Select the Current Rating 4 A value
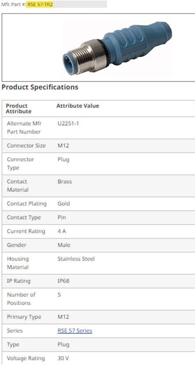The image size is (195, 365). coord(62,231)
